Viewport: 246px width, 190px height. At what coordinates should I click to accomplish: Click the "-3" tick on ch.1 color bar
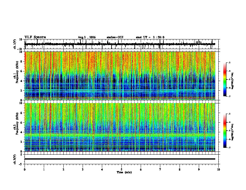(229, 62)
